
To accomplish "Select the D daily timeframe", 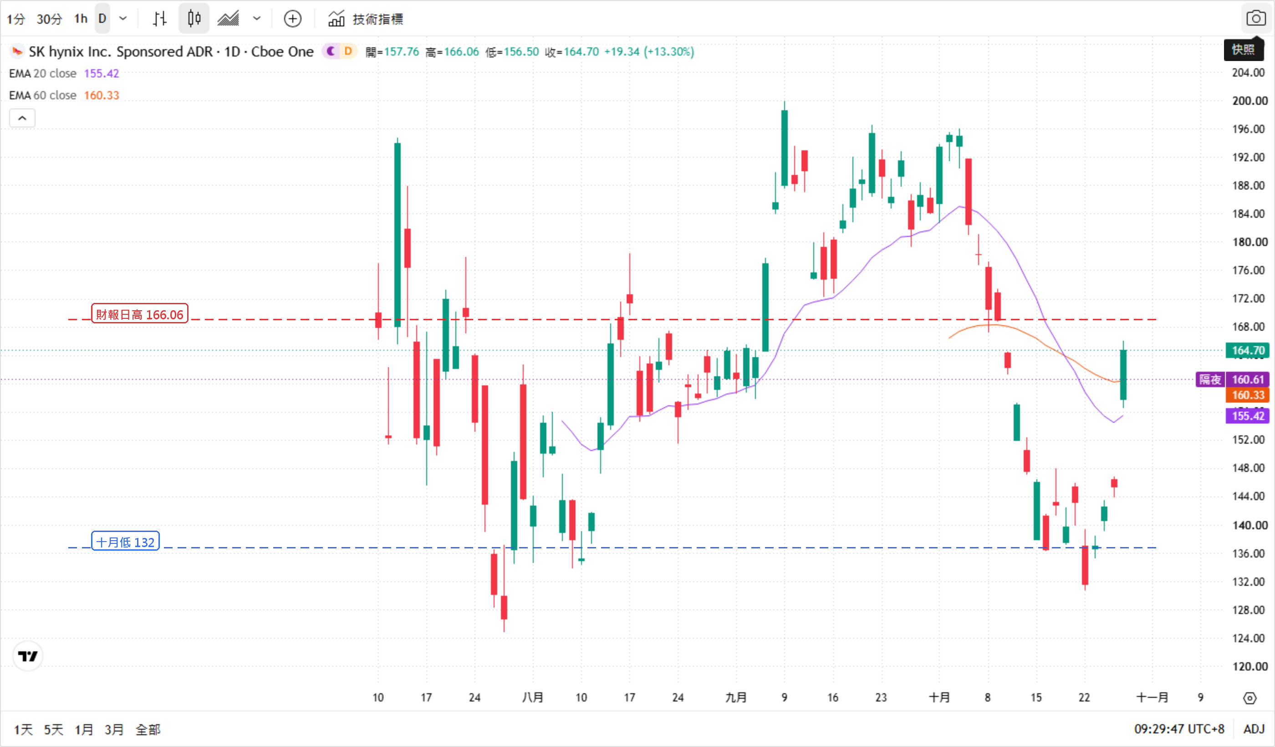I will [x=102, y=19].
